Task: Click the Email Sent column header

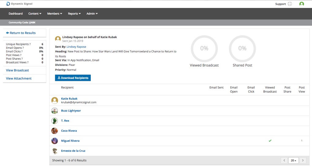Action: click(x=216, y=88)
